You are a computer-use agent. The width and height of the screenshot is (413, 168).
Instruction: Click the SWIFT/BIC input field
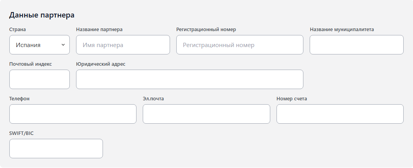[x=56, y=149]
